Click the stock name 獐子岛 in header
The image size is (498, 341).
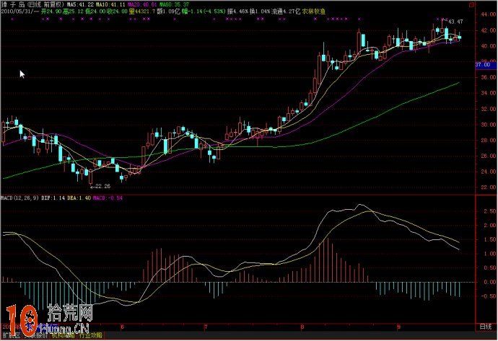coord(12,4)
